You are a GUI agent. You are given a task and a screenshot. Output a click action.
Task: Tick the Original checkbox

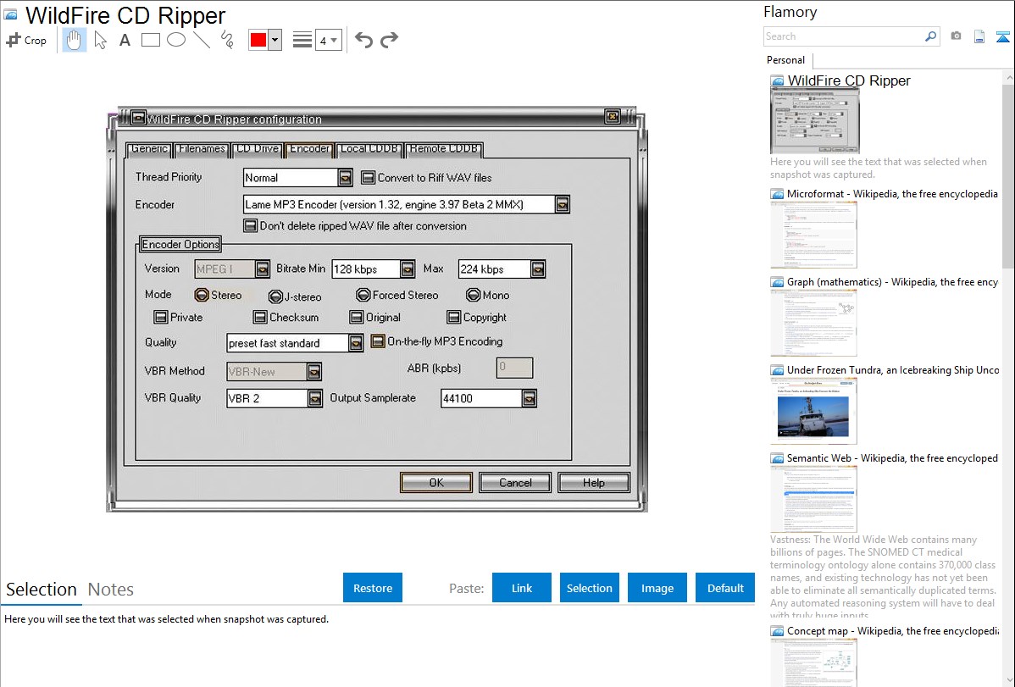pos(356,318)
